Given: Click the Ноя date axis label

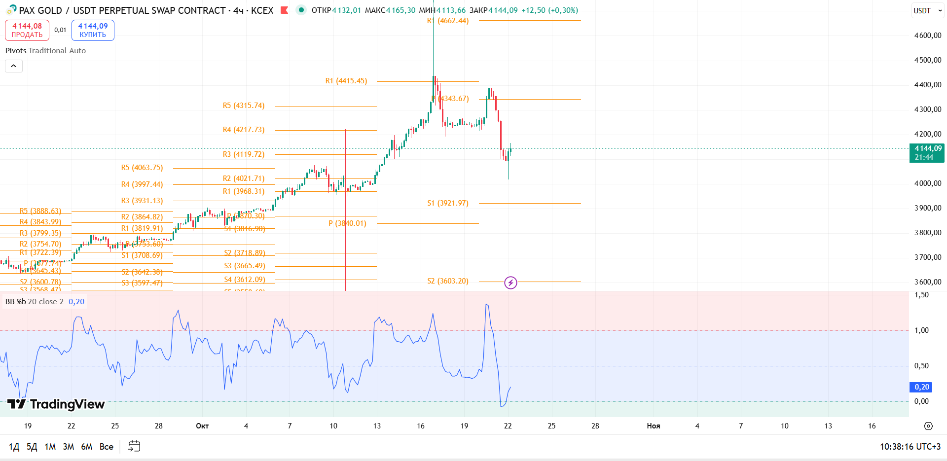Looking at the screenshot, I should pyautogui.click(x=654, y=426).
